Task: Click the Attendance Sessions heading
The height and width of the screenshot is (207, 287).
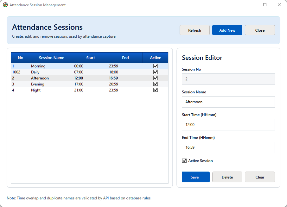Action: [x=47, y=27]
